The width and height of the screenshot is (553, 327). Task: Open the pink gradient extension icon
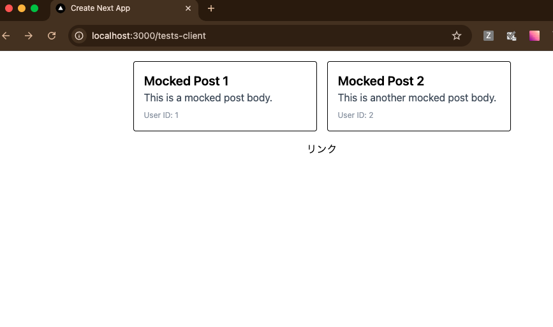tap(535, 36)
